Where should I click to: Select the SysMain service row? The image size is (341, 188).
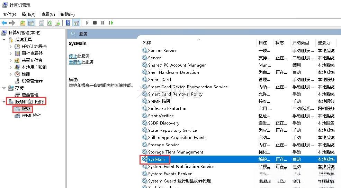tap(239, 159)
